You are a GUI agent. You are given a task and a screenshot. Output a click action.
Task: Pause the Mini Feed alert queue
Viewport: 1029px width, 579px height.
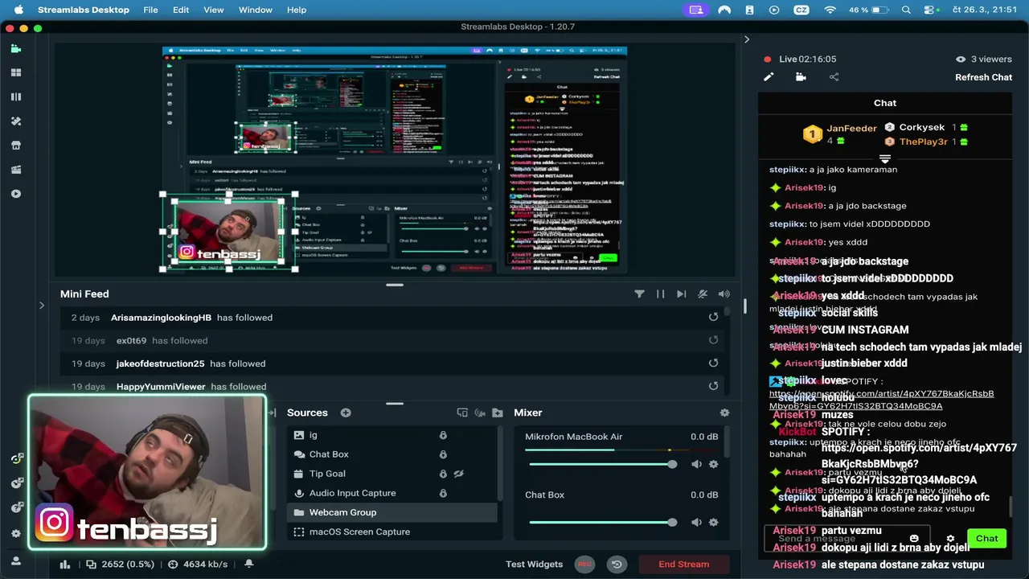[660, 294]
